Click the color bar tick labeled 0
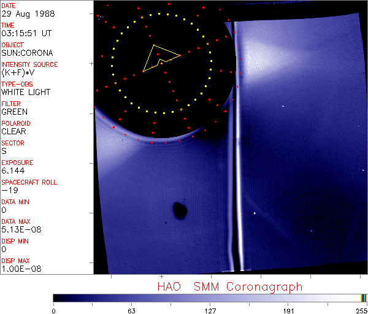The image size is (368, 314). click(x=54, y=311)
